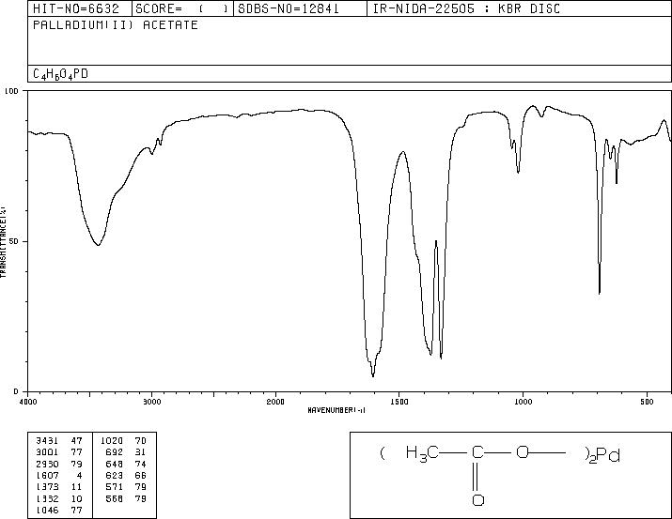672x519 pixels.
Task: Select the PALLADIUM(II) ACETATE compound name
Action: [x=116, y=24]
